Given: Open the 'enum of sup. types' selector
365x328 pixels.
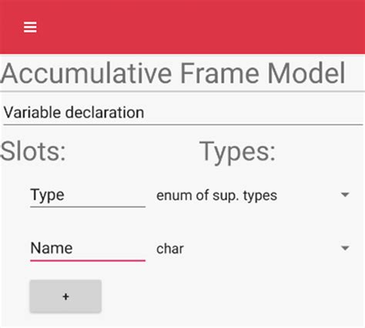Looking at the screenshot, I should point(253,196).
